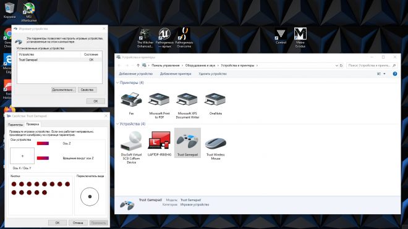Expand the address bar history dropdown
This screenshot has height=229, width=408.
click(x=337, y=65)
